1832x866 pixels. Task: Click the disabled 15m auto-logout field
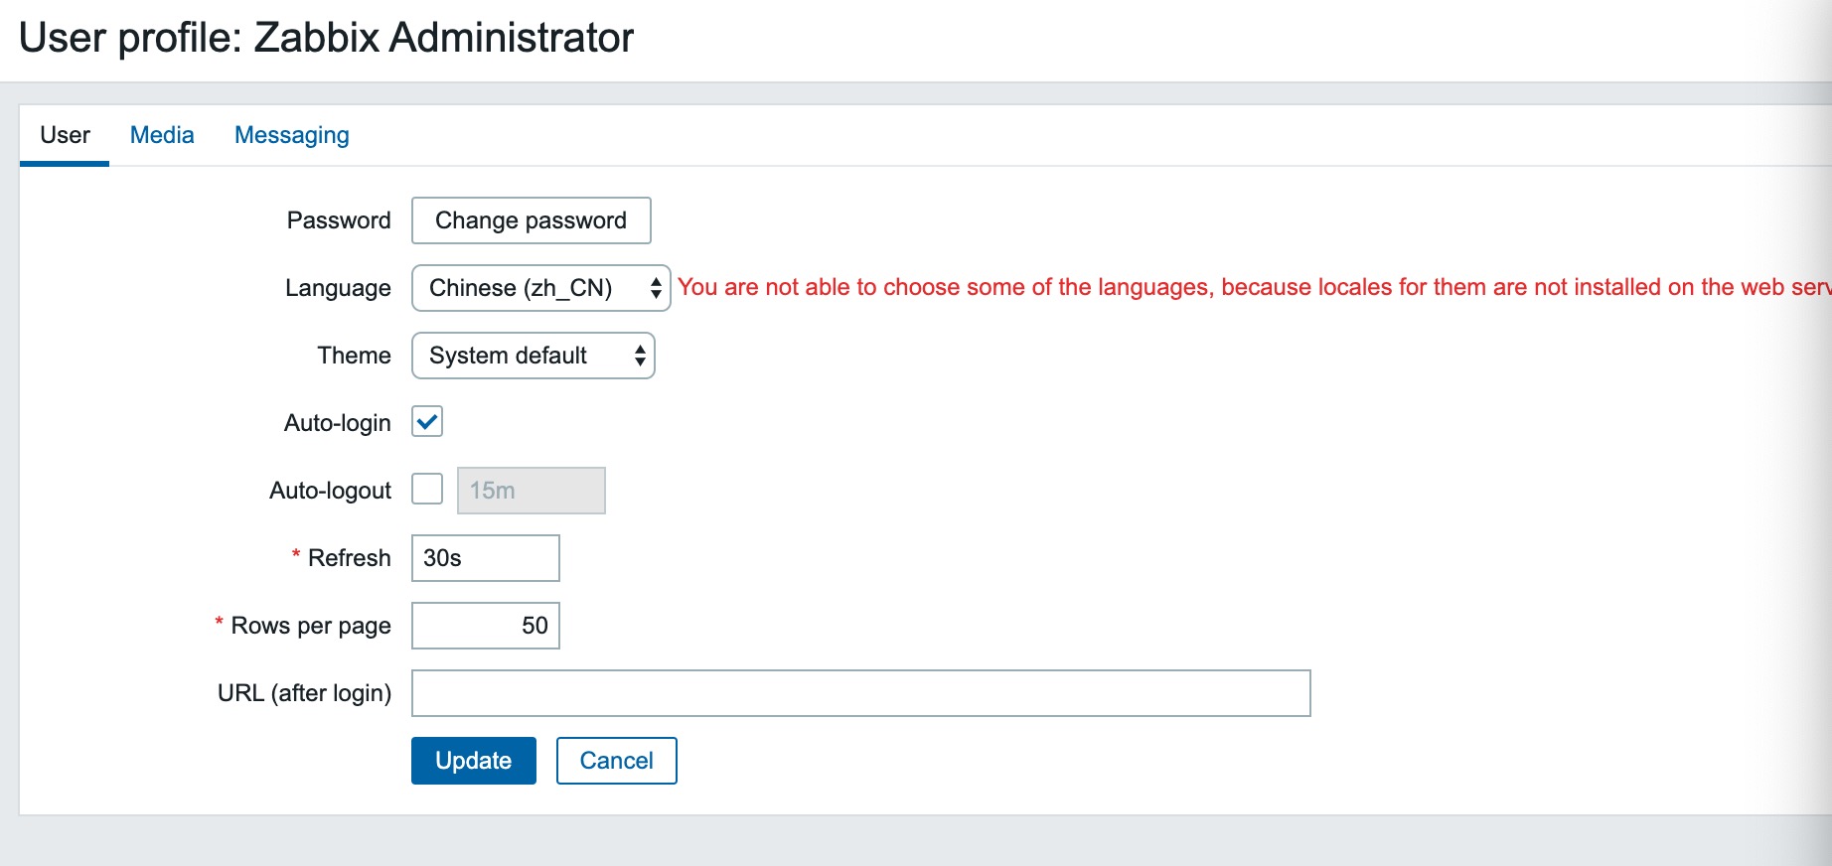coord(532,491)
